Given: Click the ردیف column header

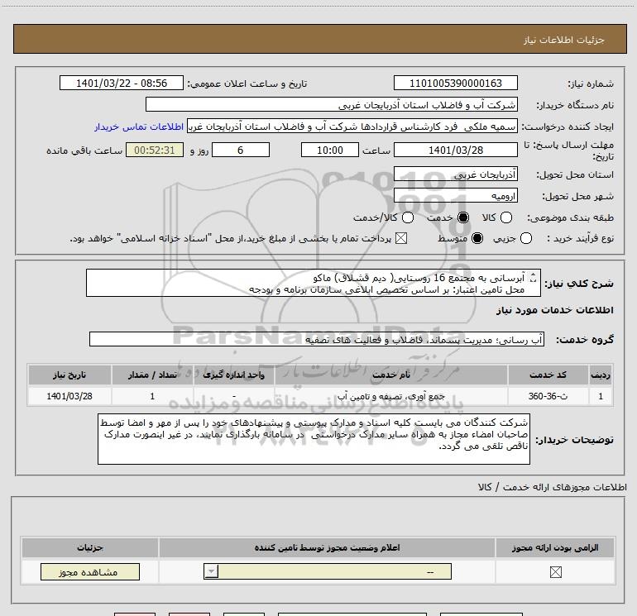Looking at the screenshot, I should 601,375.
